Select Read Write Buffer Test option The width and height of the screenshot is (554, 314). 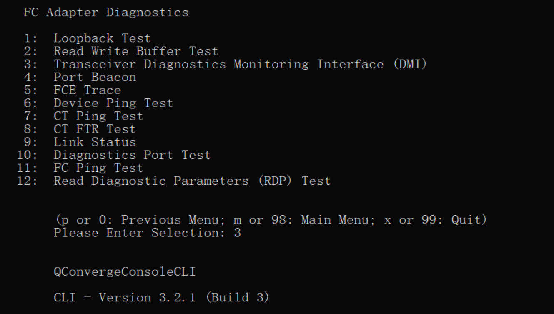(x=135, y=51)
